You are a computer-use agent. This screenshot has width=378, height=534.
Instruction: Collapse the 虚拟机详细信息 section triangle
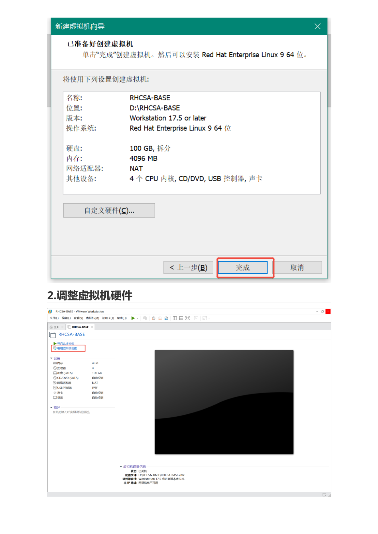121,467
